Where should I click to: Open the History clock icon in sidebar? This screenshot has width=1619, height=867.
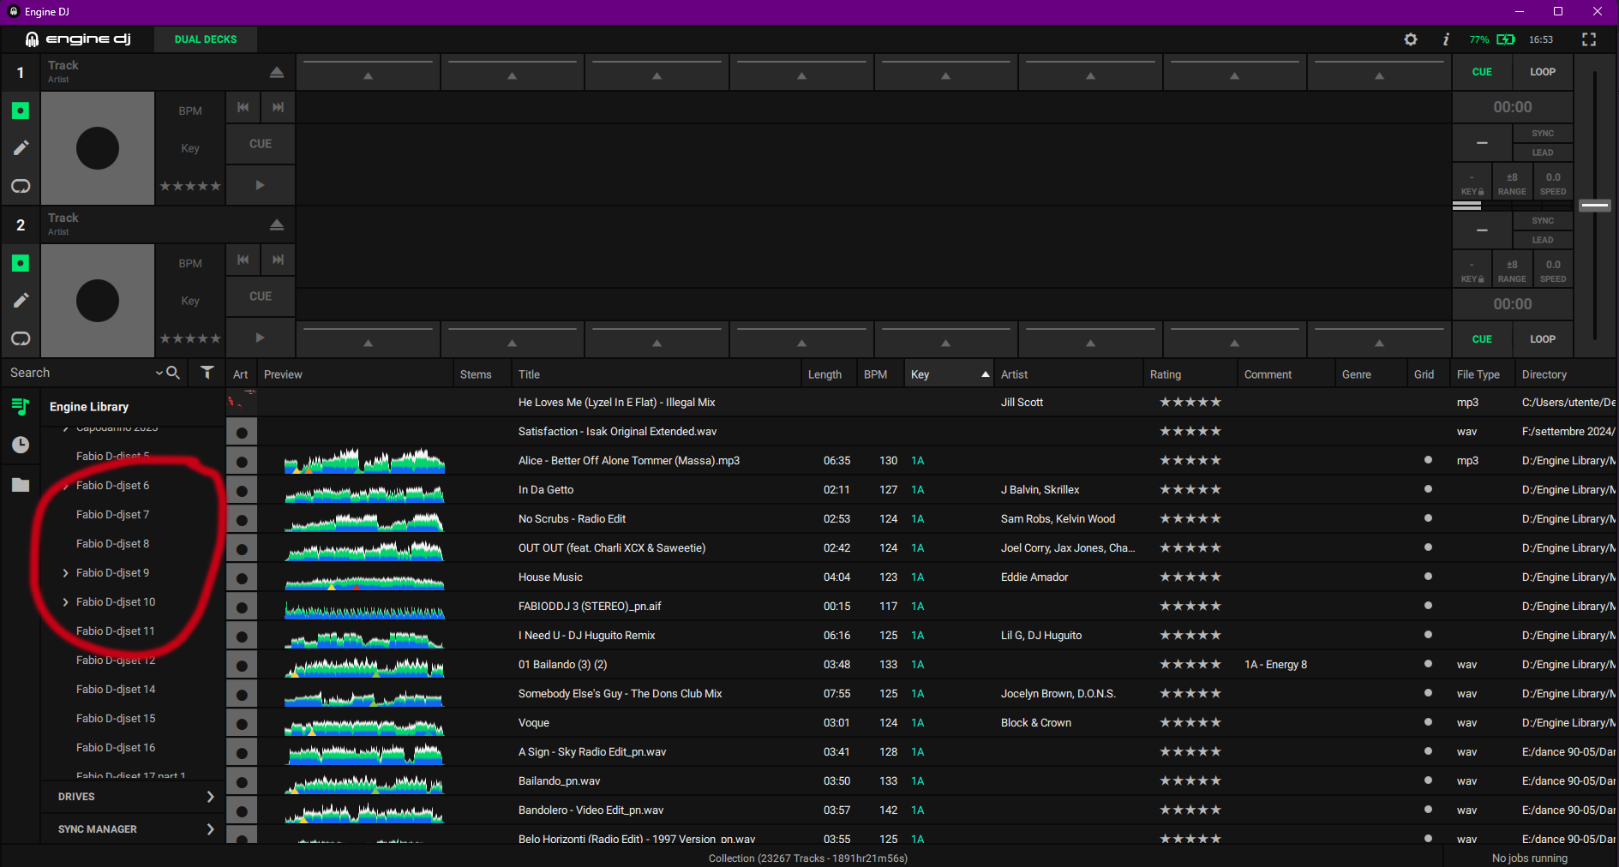[19, 445]
